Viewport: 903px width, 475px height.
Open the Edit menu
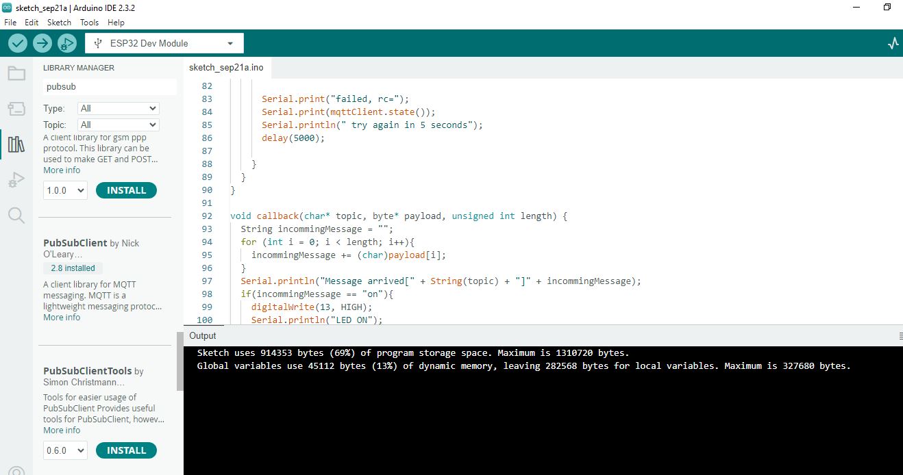click(x=32, y=23)
